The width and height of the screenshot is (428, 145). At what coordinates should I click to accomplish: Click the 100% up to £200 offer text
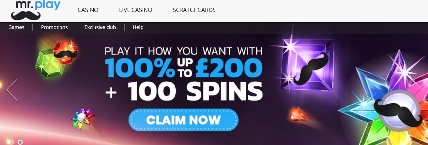(183, 68)
